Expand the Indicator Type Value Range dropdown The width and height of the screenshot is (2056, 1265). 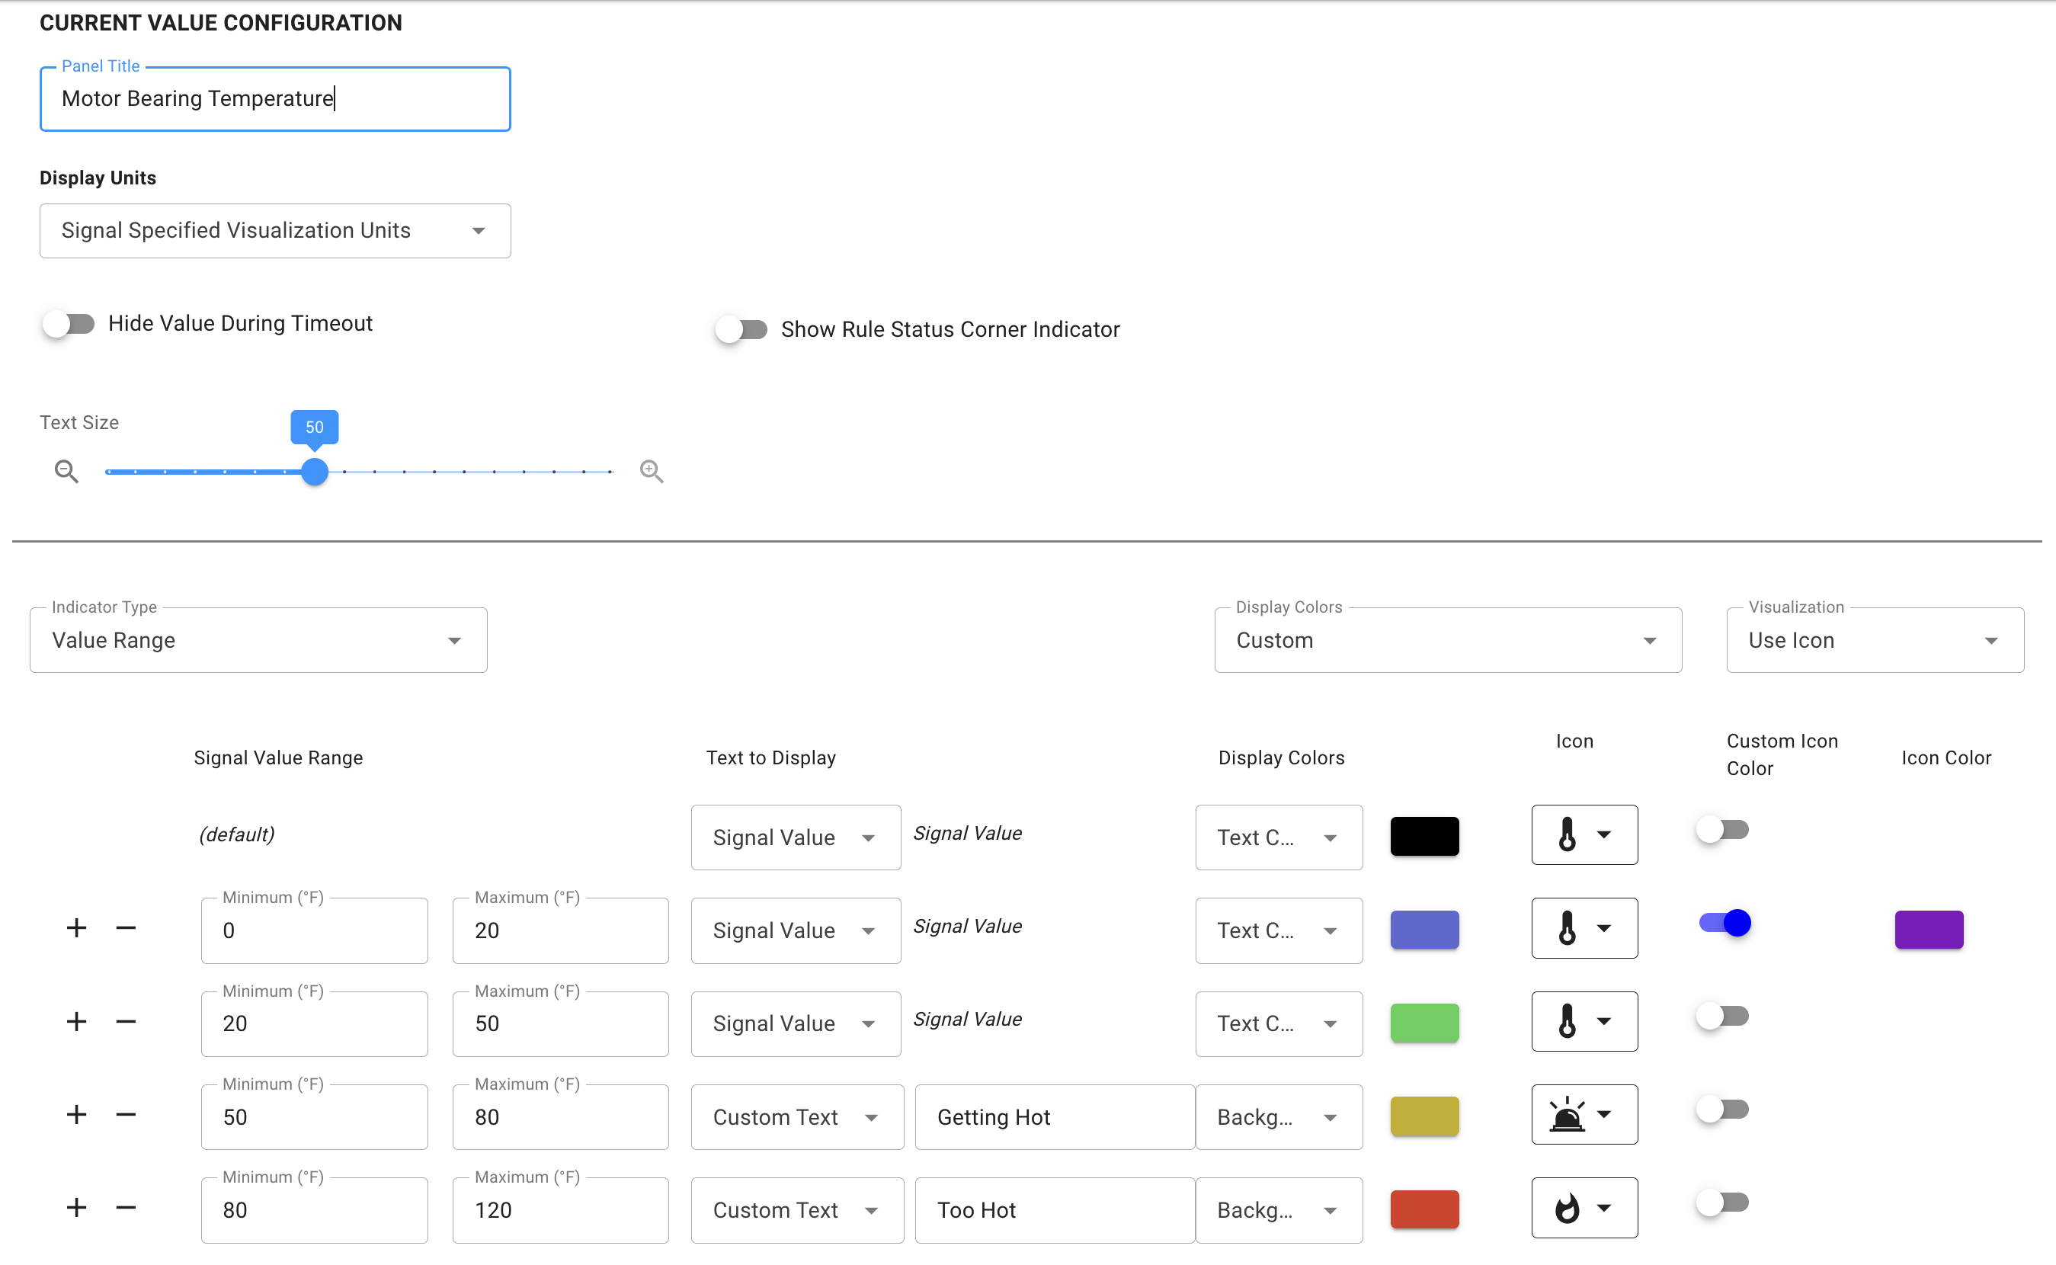pyautogui.click(x=258, y=640)
